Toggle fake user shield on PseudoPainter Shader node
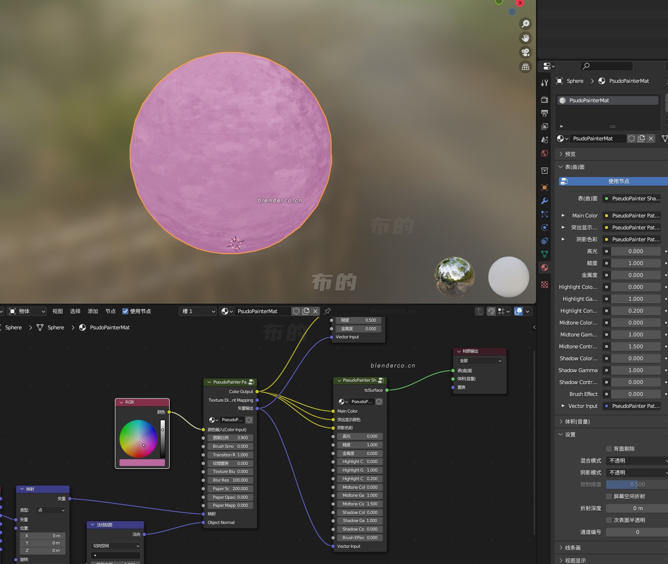 379,402
